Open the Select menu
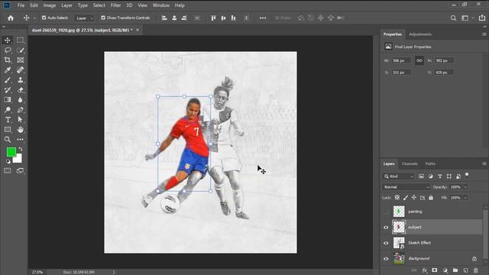Viewport: 489px width, 275px height. click(99, 5)
